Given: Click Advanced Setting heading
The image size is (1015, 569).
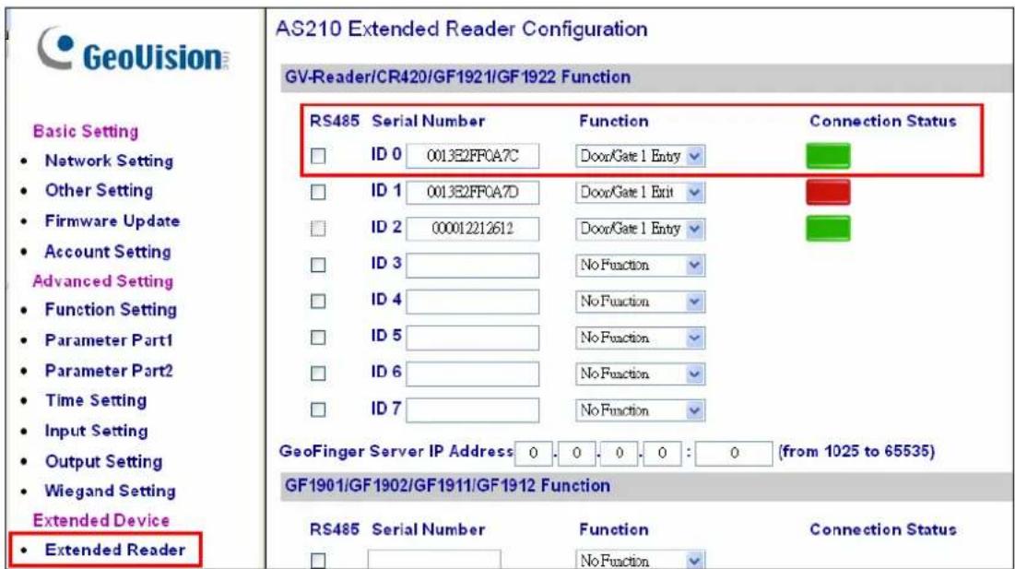Looking at the screenshot, I should [103, 281].
